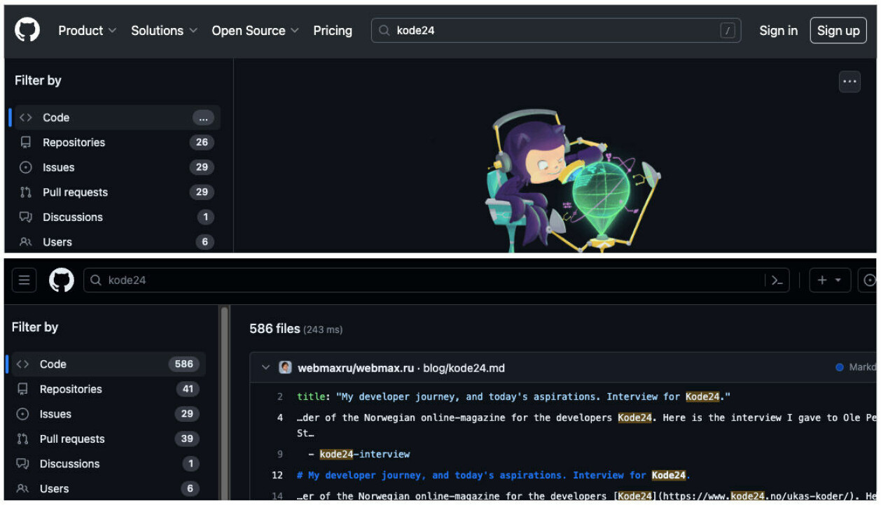Viewport: 881px width, 505px height.
Task: Click line number 12 in the code result
Action: coord(277,475)
